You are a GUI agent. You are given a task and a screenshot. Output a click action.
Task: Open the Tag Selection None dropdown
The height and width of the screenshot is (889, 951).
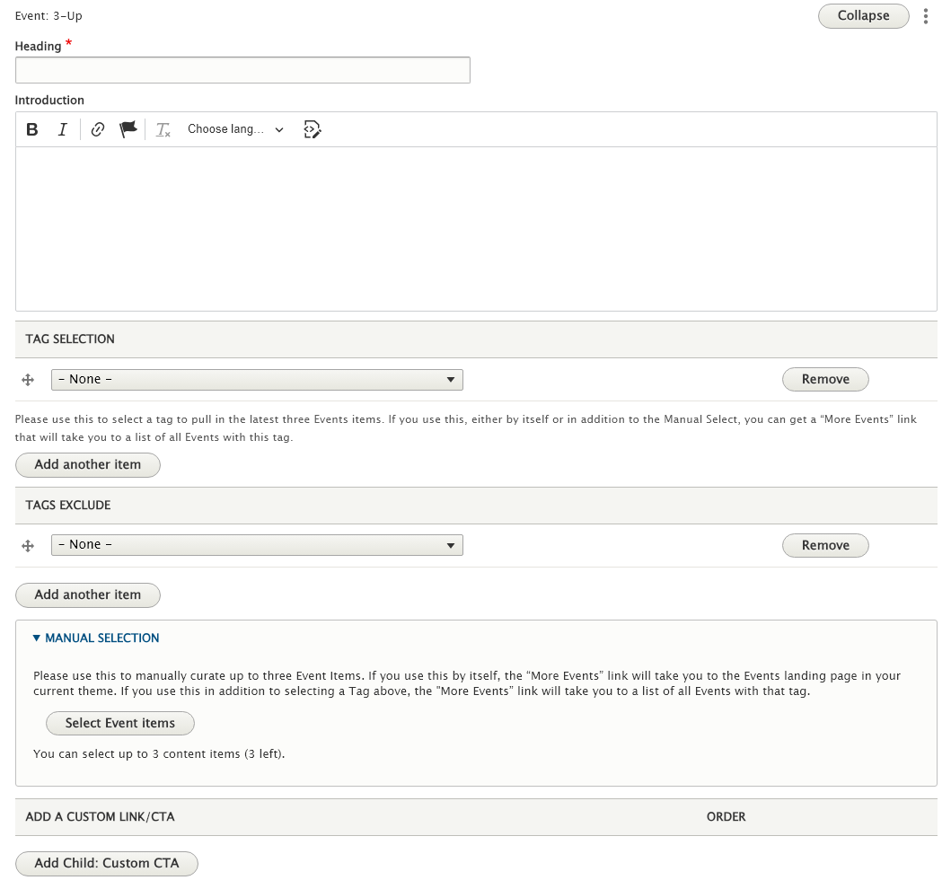[257, 380]
